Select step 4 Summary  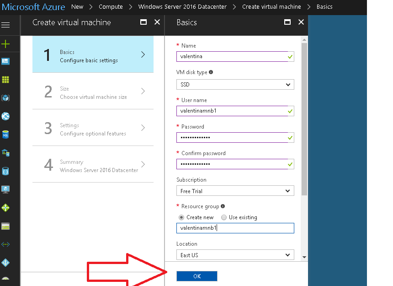(93, 164)
